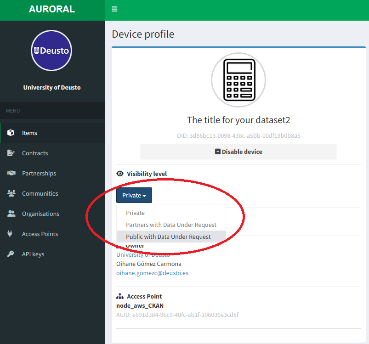Open the University of Deusto owner link
Viewport: 369px width, 344px height.
pos(143,254)
